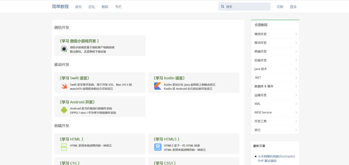Click the blue HTML5 tutorial icon
This screenshot has height=165, width=349.
point(158,147)
